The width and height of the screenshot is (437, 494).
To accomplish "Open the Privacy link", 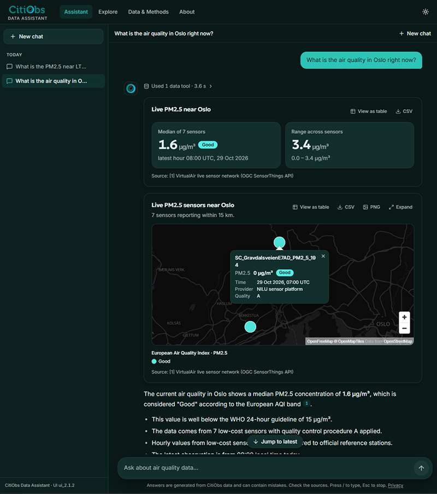I will 395,485.
